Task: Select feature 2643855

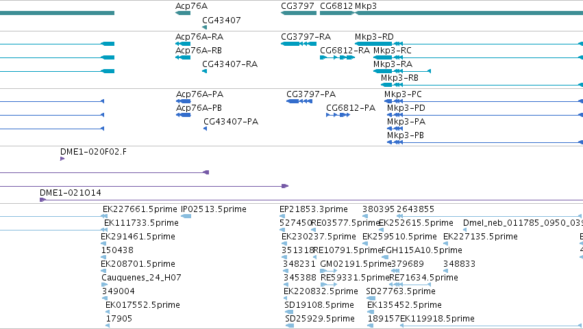Action: click(415, 209)
